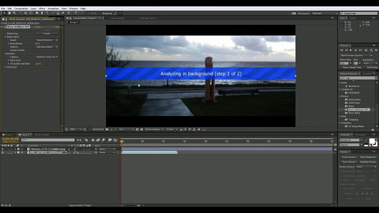Open the Framing dropdown
The width and height of the screenshot is (379, 213).
(x=47, y=57)
